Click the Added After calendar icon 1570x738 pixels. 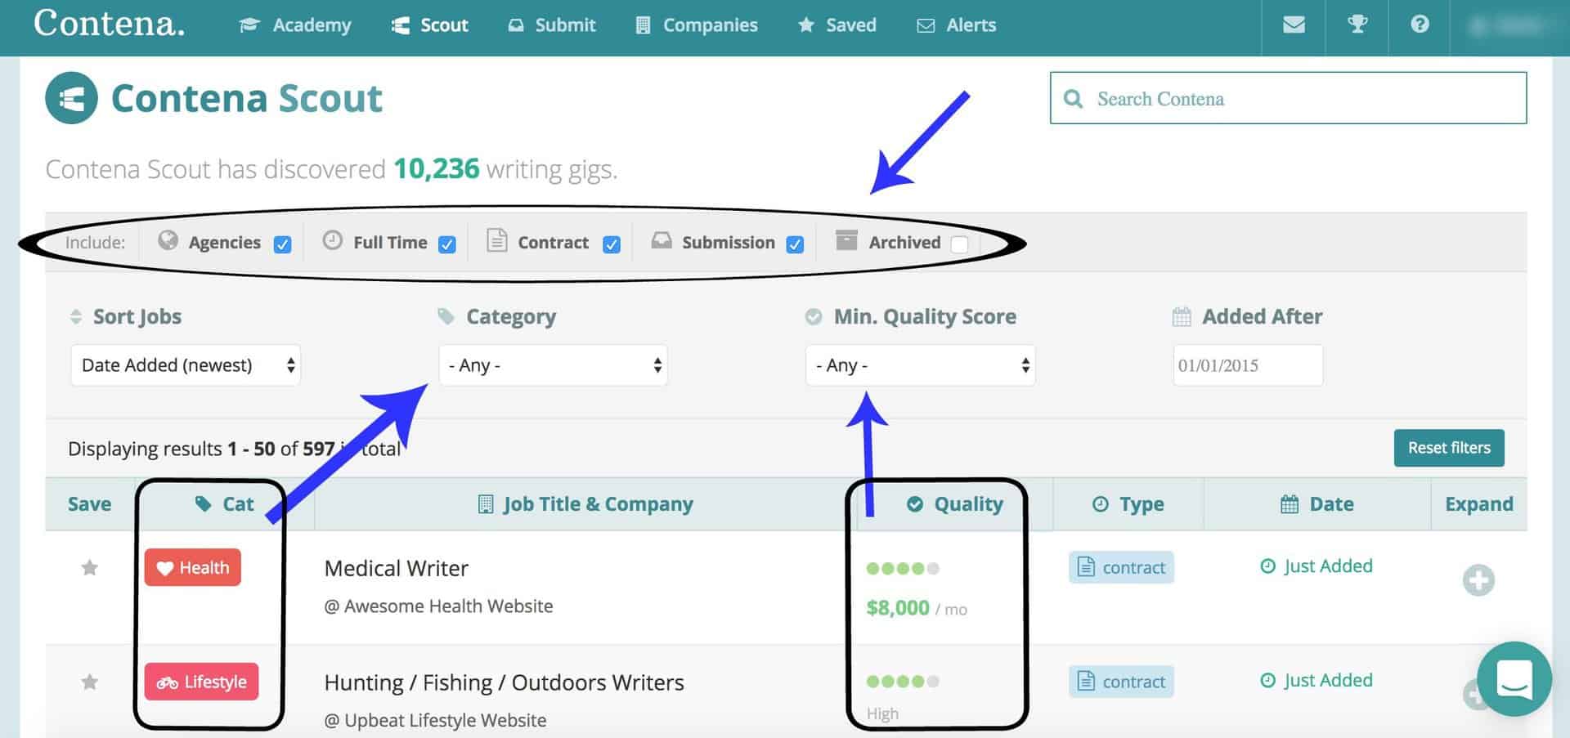click(x=1182, y=316)
